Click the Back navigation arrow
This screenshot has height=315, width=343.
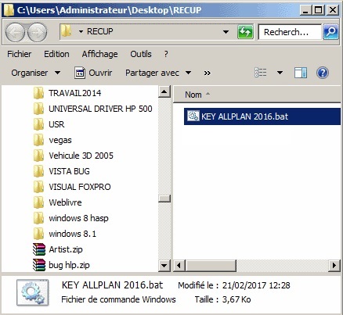pyautogui.click(x=15, y=32)
